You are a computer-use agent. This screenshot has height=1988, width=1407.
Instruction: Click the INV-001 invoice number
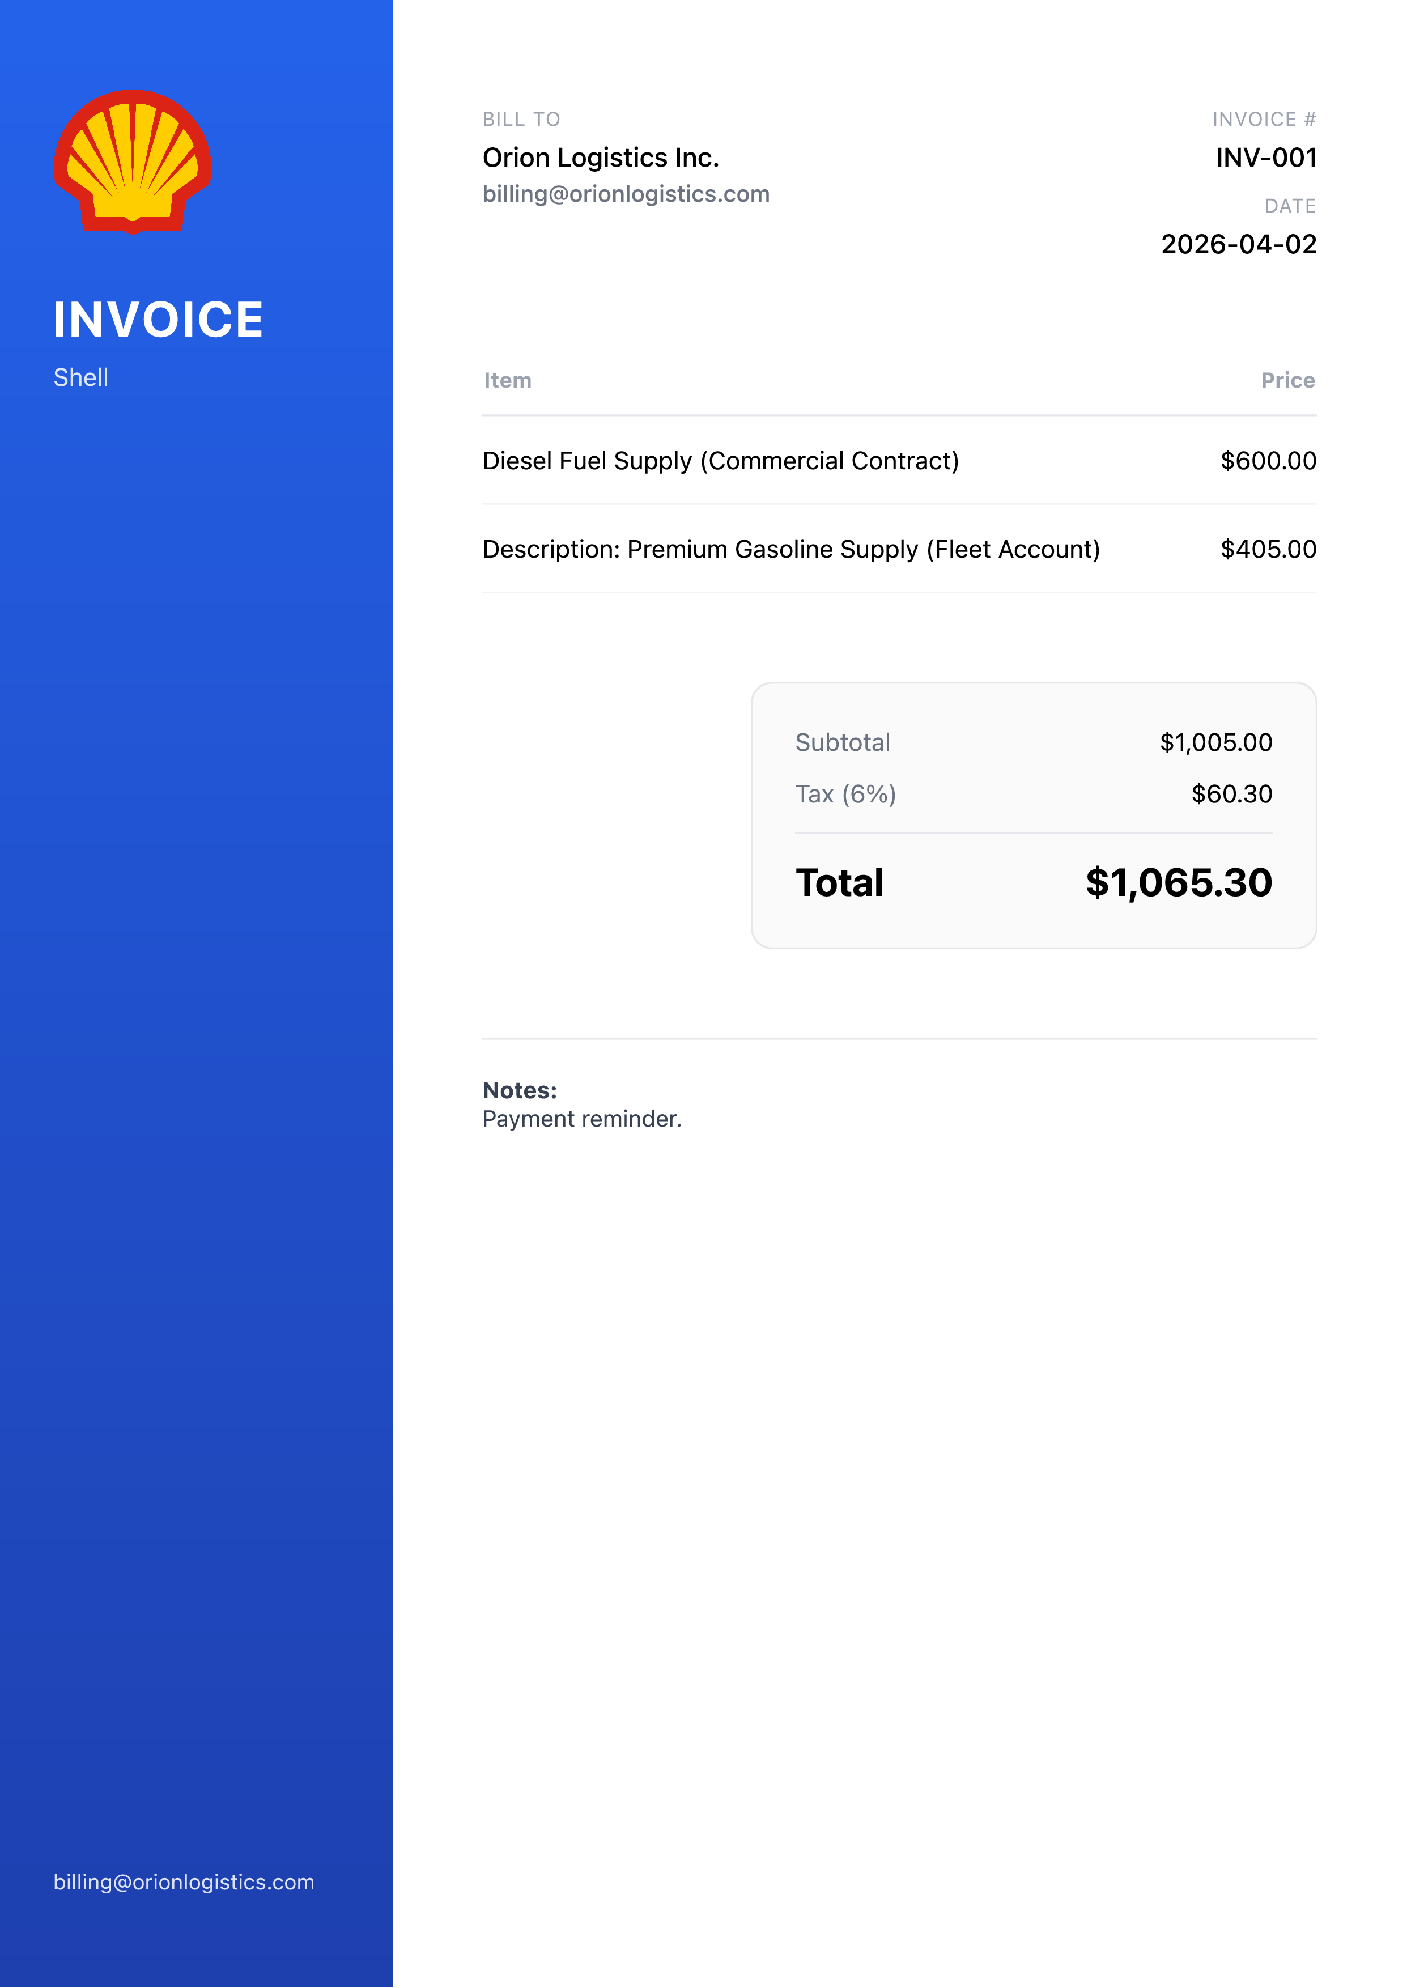coord(1265,158)
